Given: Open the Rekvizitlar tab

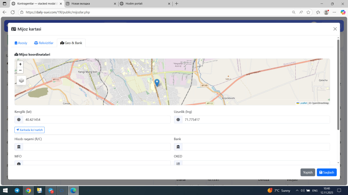Looking at the screenshot, I should (44, 43).
